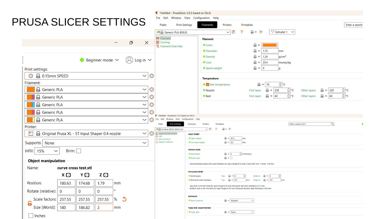
Task: Click the search magnifier in Print Settings window
Action: 332,124
